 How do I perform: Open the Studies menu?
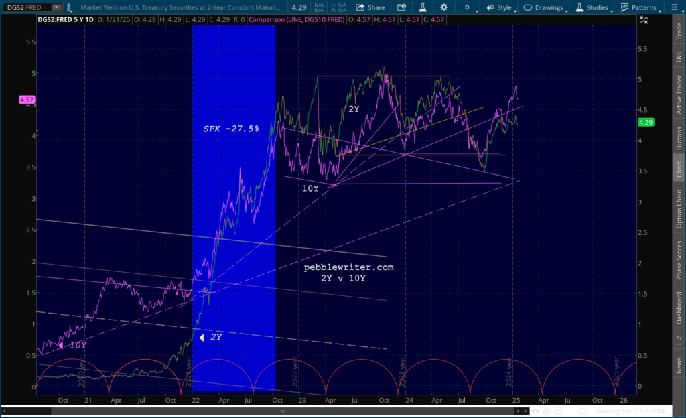point(594,7)
